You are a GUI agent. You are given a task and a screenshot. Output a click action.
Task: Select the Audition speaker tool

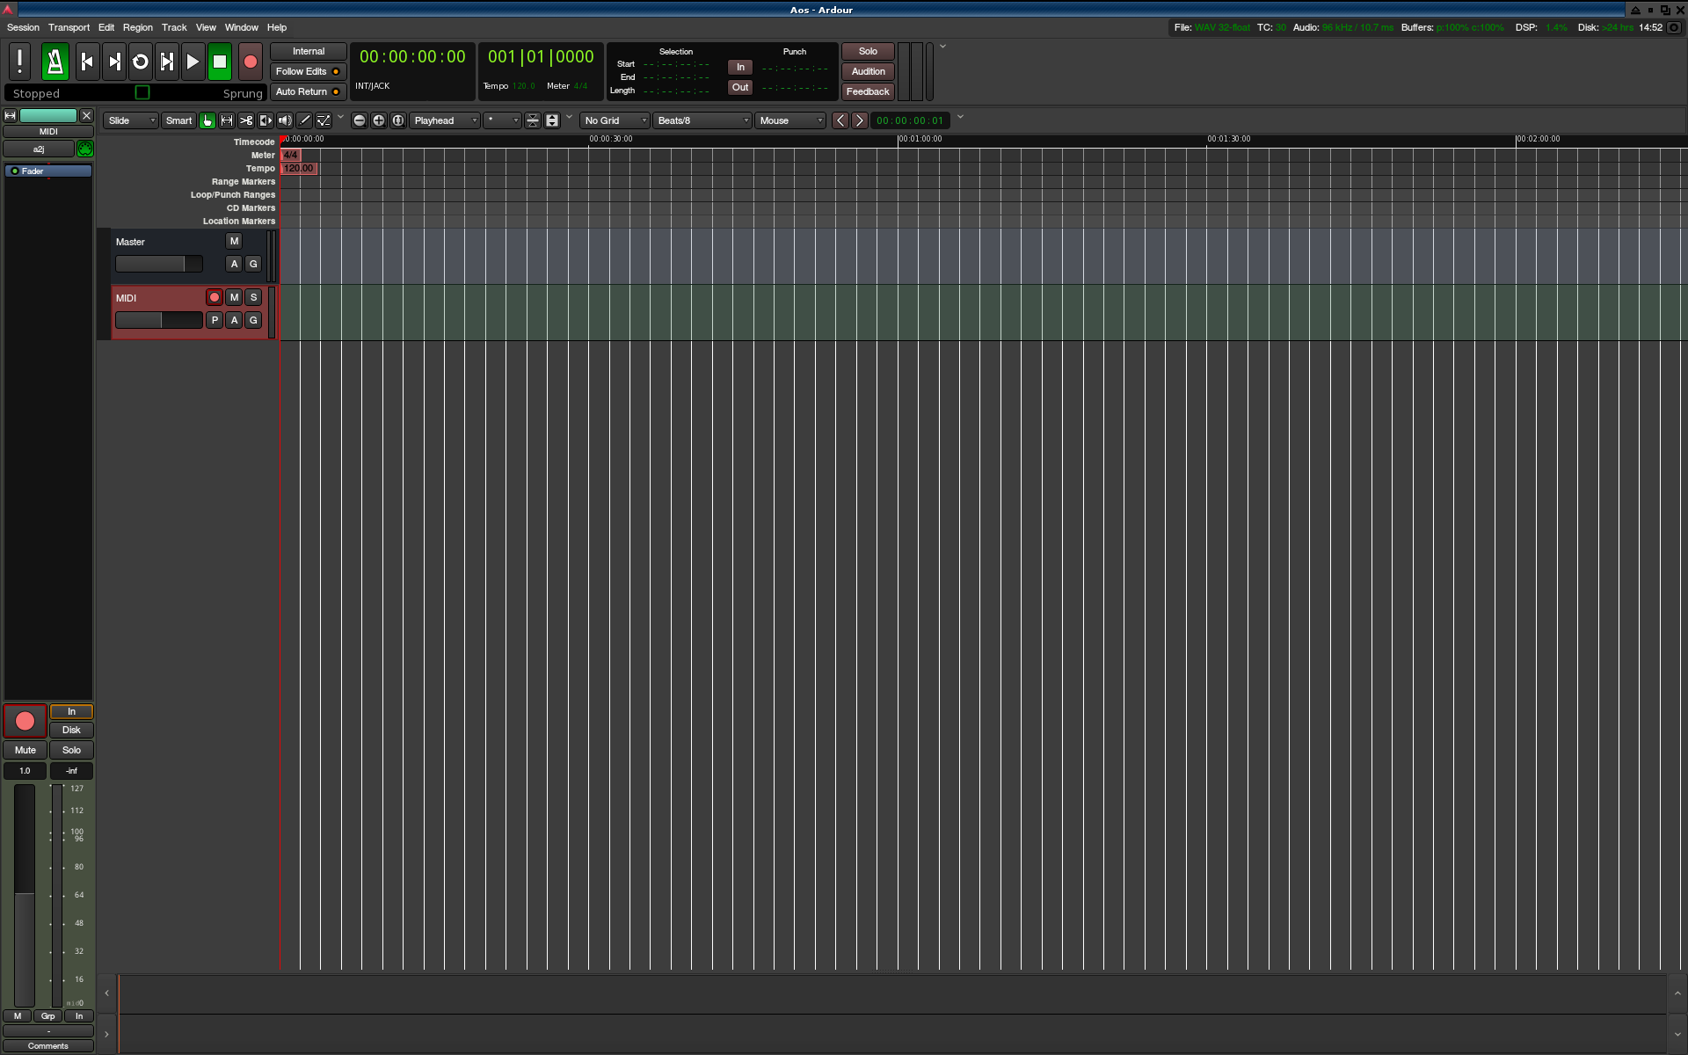pos(285,120)
